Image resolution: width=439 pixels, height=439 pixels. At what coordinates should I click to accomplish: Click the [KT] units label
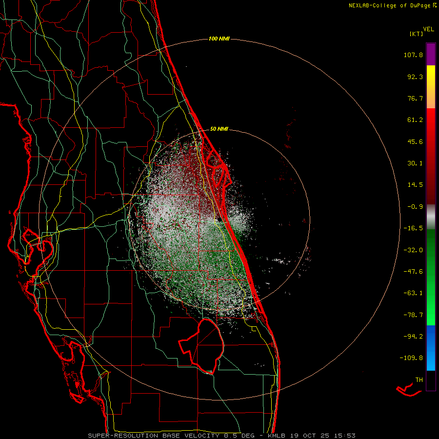click(x=416, y=34)
